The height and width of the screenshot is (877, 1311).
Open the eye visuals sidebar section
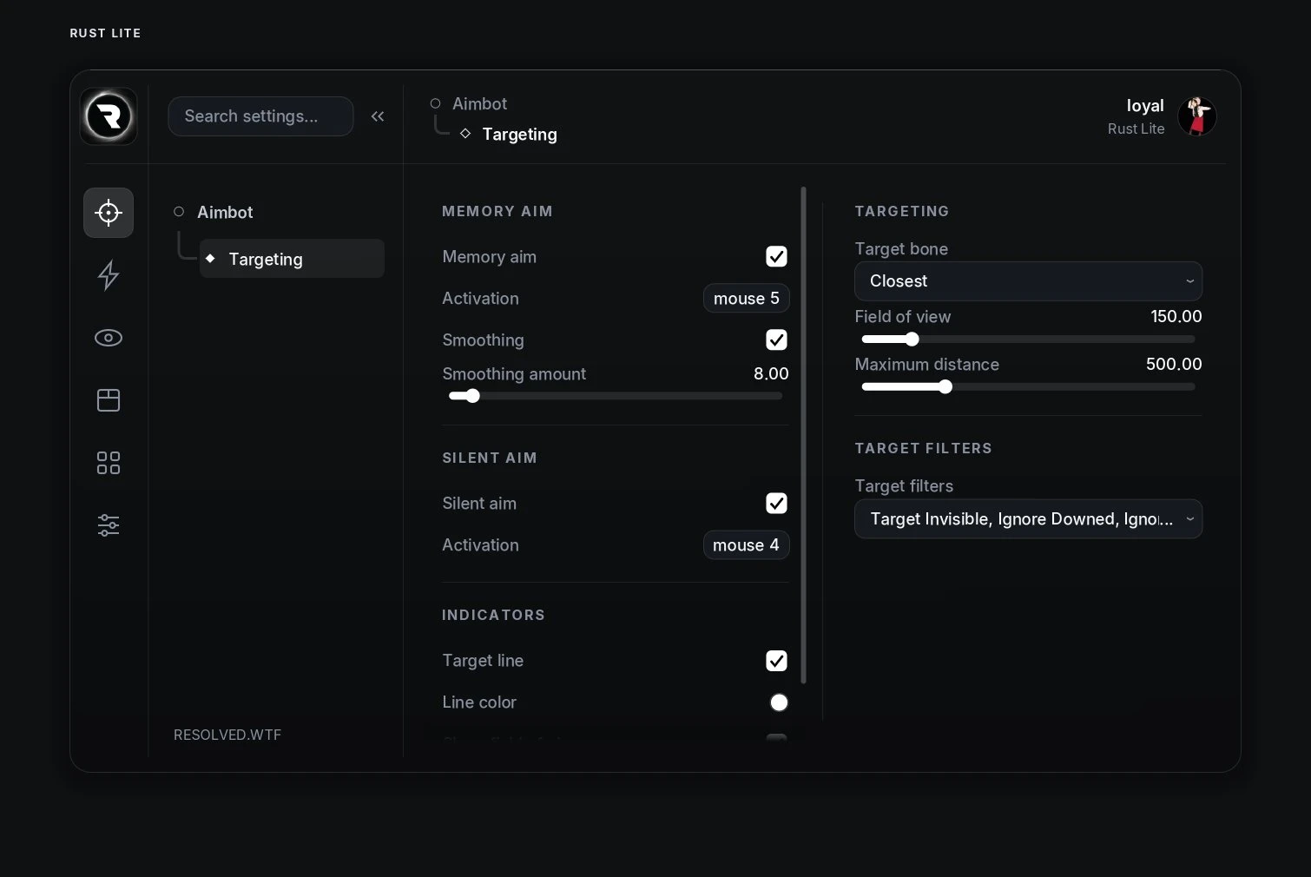click(x=109, y=338)
